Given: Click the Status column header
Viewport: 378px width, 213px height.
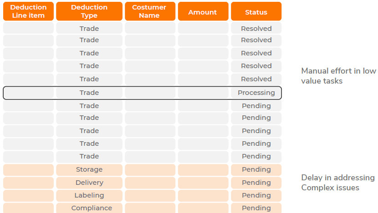Looking at the screenshot, I should coord(256,12).
